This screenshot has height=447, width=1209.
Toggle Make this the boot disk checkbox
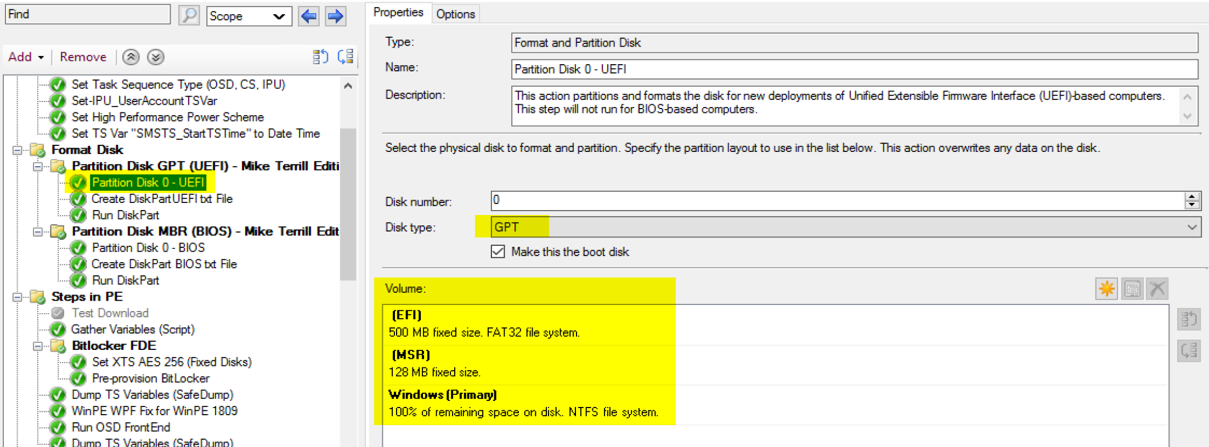click(x=498, y=252)
